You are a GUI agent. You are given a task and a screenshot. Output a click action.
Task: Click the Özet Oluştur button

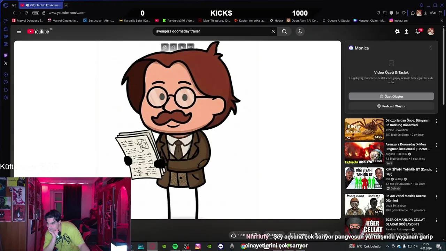[391, 97]
